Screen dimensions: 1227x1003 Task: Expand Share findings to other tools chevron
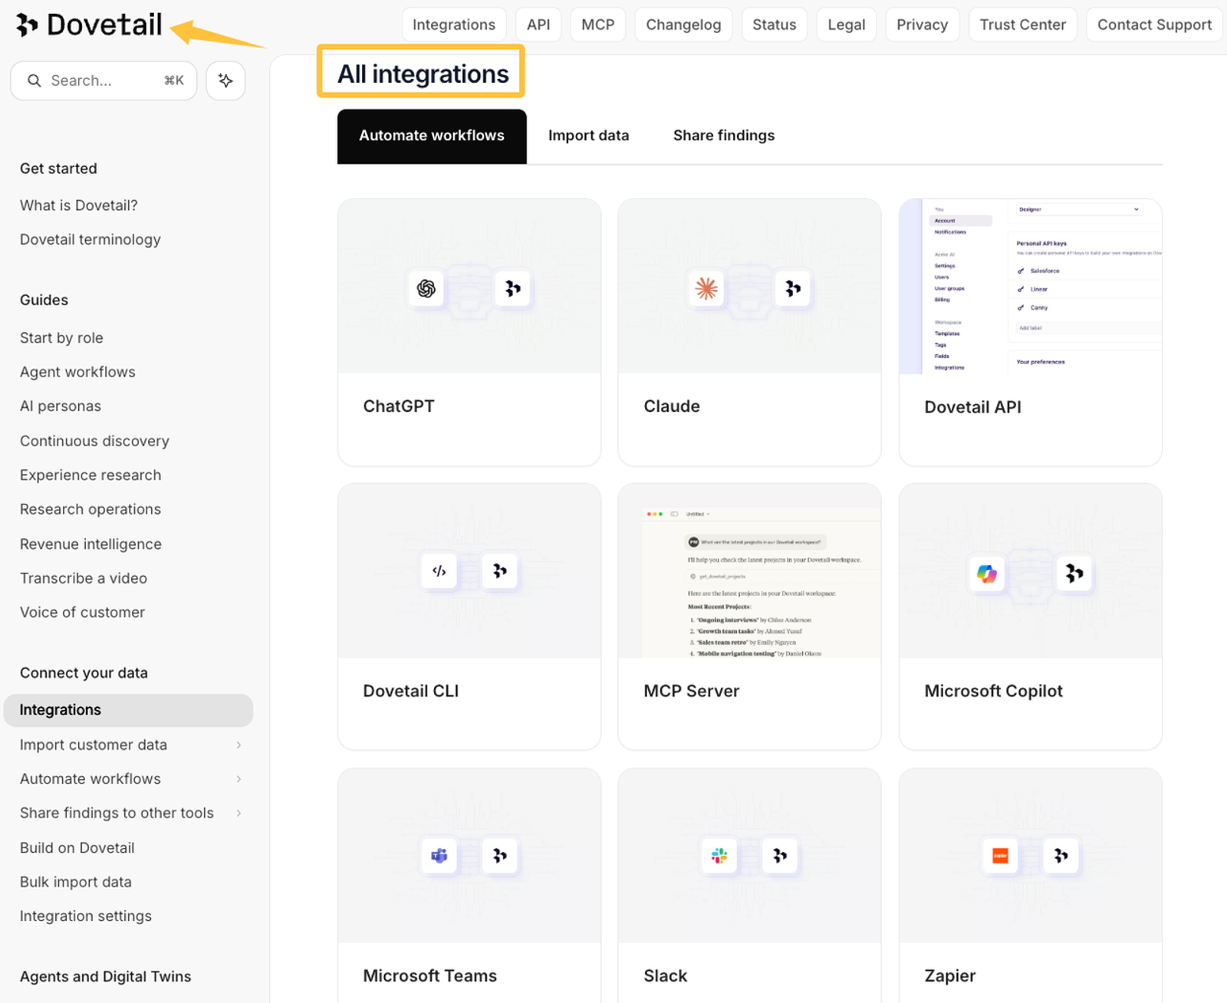239,813
